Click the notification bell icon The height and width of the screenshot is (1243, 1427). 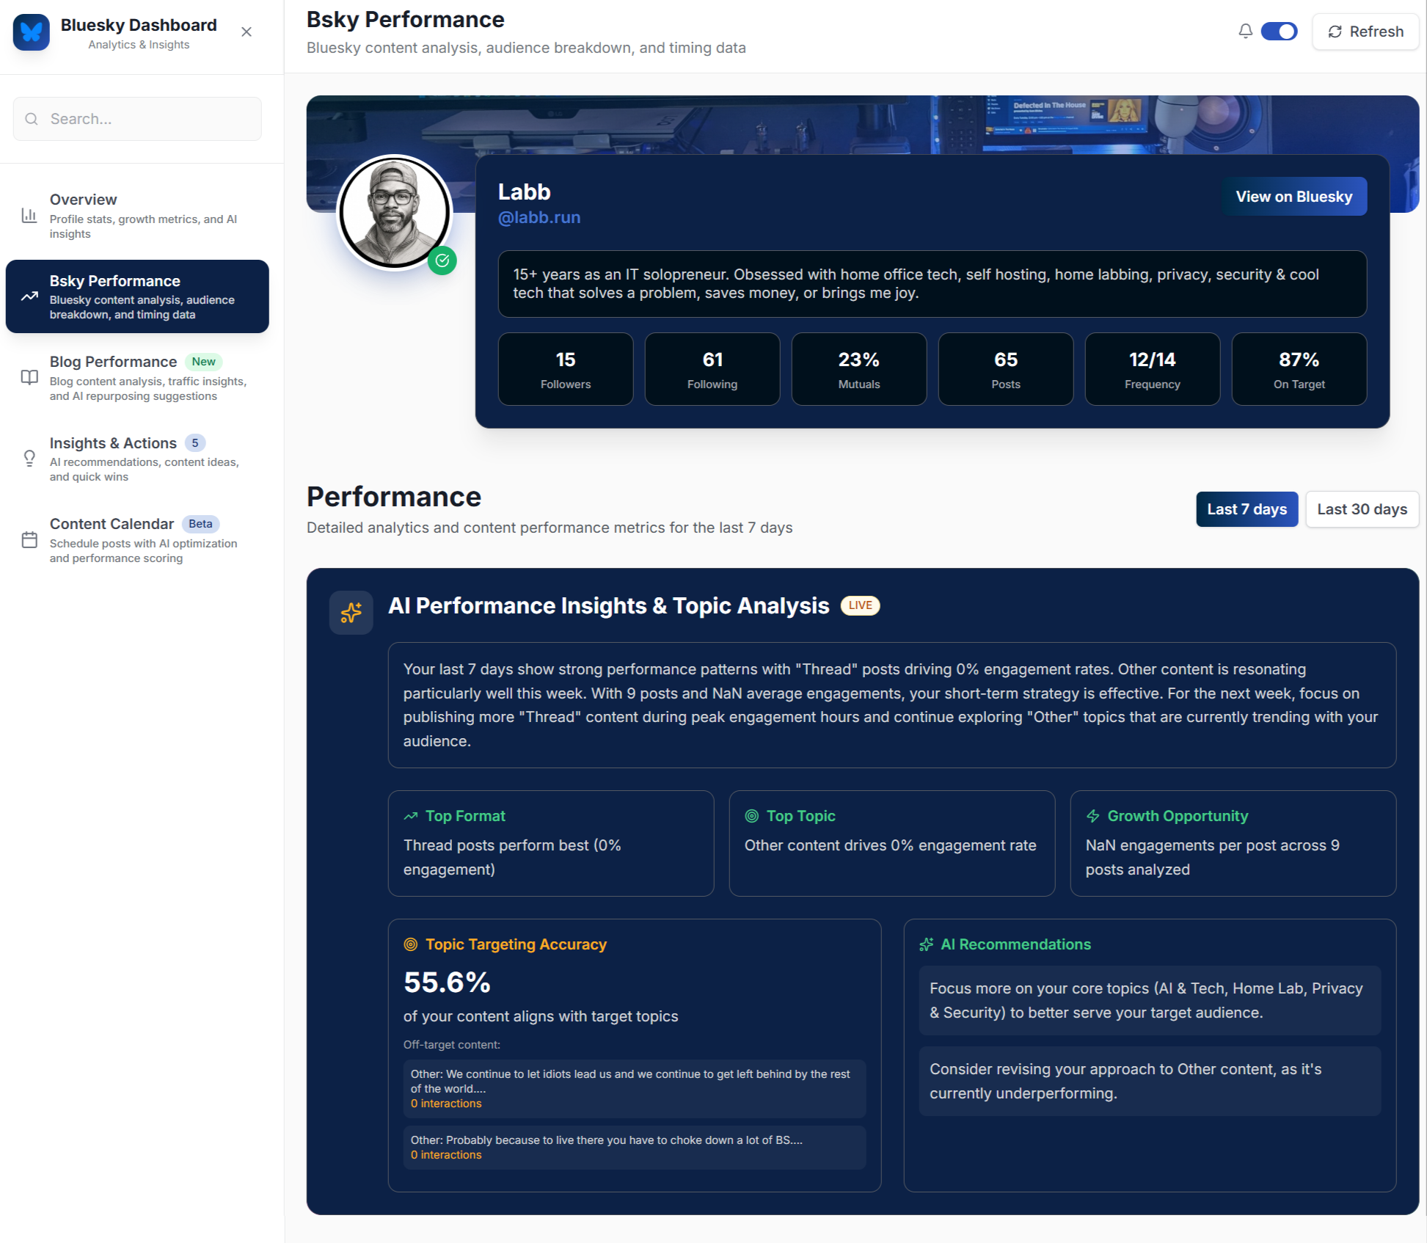1245,31
